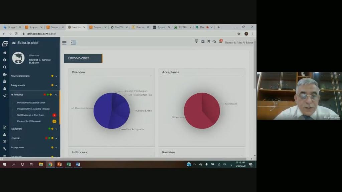Screen dimensions: 342x192
Task: Open Excel from the Windows taskbar
Action: click(x=68, y=164)
